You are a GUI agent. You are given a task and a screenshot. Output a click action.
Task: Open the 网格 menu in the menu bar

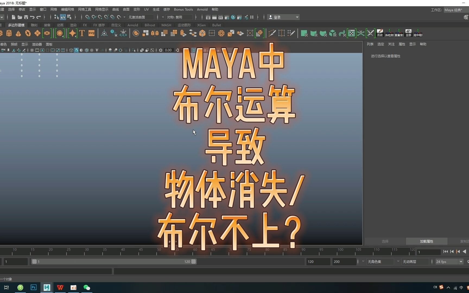pos(53,9)
